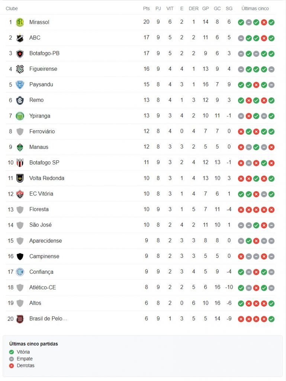Click the Figueirense club crest
This screenshot has height=381, width=286.
[x=20, y=69]
